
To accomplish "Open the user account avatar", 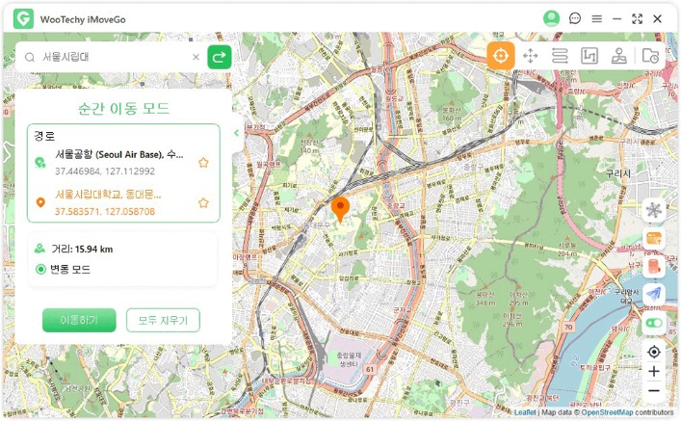I will tap(551, 18).
